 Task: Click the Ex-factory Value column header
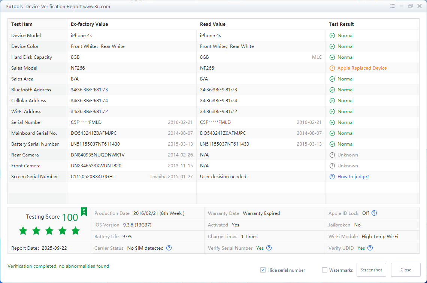[x=89, y=24]
